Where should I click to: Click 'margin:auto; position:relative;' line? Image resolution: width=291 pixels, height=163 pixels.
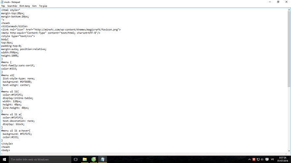coord(24,49)
